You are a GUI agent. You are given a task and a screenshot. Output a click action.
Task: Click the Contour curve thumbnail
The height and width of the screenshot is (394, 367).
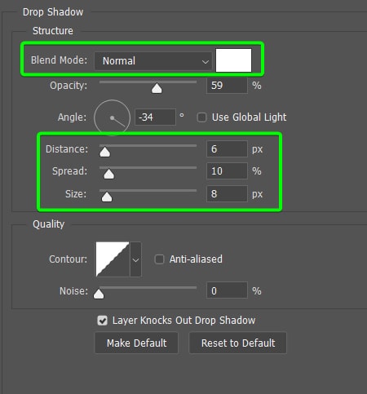click(113, 259)
